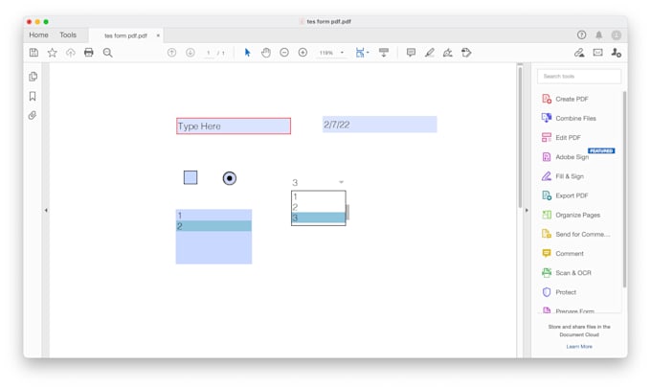Collapse the right tools pane arrow
Screen dimensions: 651x389
click(527, 210)
